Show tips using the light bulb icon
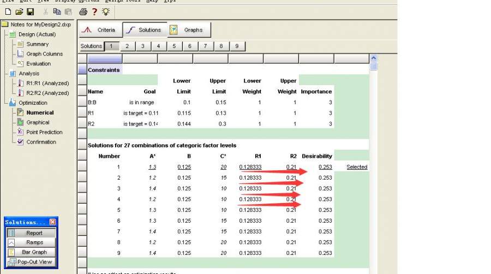This screenshot has width=491, height=274. click(105, 11)
